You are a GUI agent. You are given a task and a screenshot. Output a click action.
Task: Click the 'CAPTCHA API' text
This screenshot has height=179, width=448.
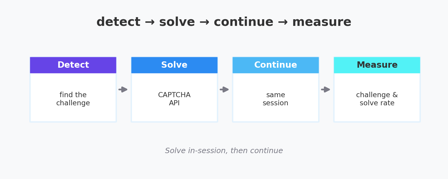[x=174, y=99]
